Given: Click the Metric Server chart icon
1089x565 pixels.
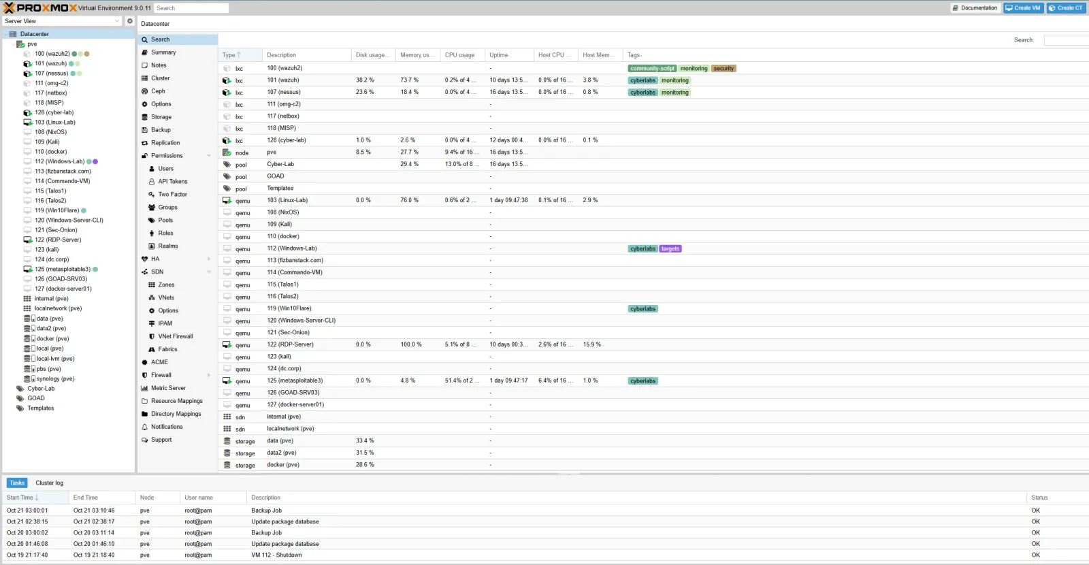Looking at the screenshot, I should click(x=144, y=388).
